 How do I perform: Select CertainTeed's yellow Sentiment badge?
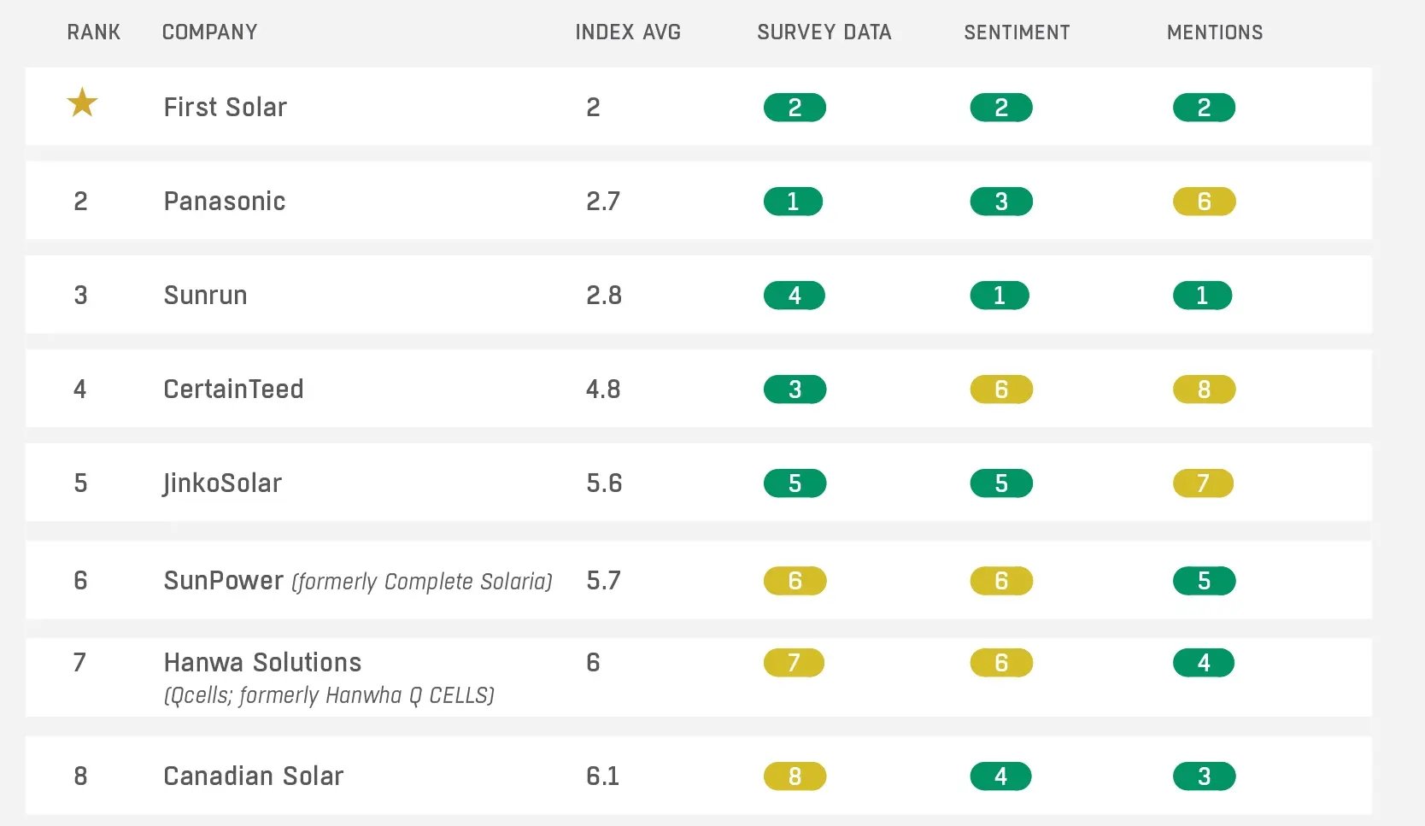1000,390
